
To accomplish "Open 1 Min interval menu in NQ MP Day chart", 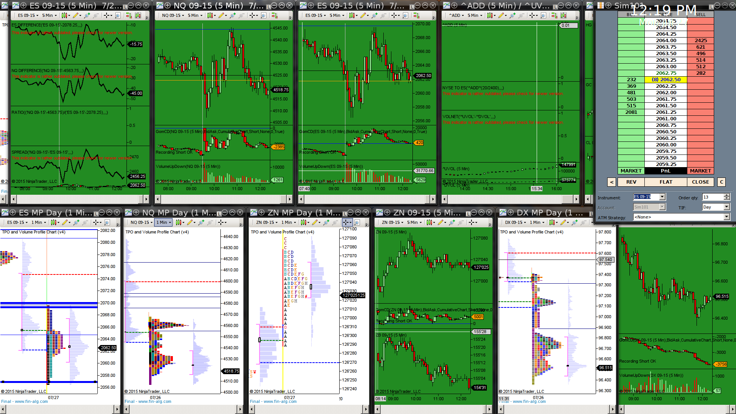I will [x=163, y=222].
